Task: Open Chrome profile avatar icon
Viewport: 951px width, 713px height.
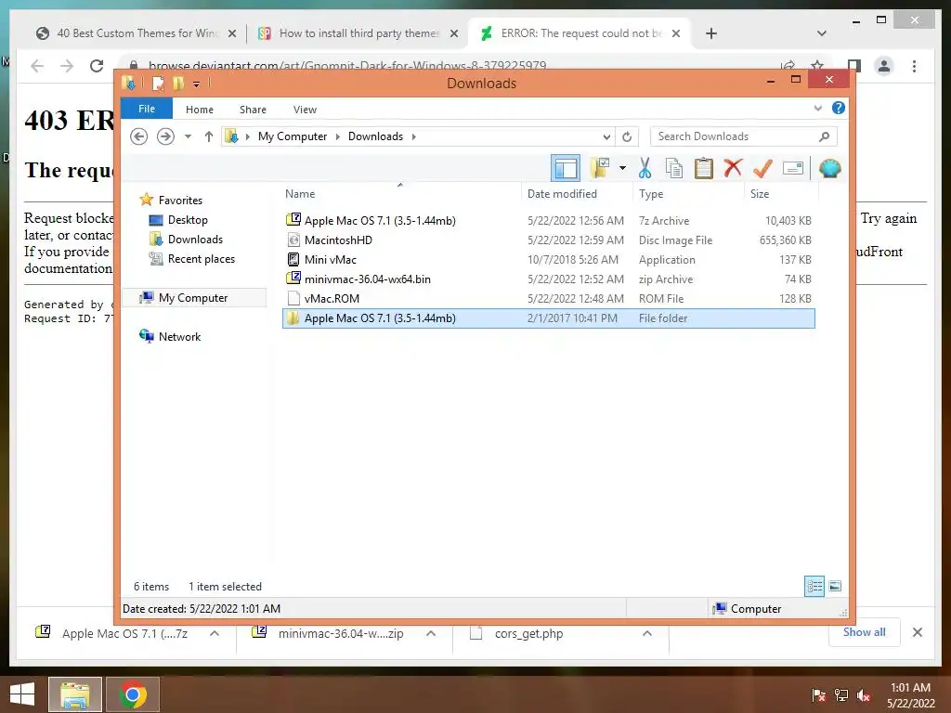Action: pos(884,66)
